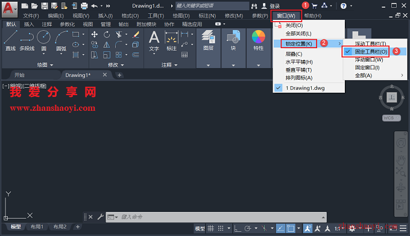This screenshot has width=410, height=236.
Task: Select the Line (直线) drawing tool
Action: point(10,40)
